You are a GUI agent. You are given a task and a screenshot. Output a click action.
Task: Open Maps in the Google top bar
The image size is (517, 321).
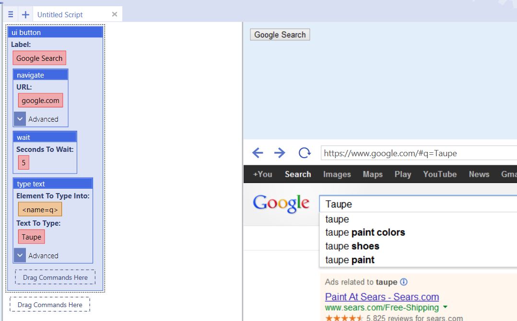pos(373,174)
